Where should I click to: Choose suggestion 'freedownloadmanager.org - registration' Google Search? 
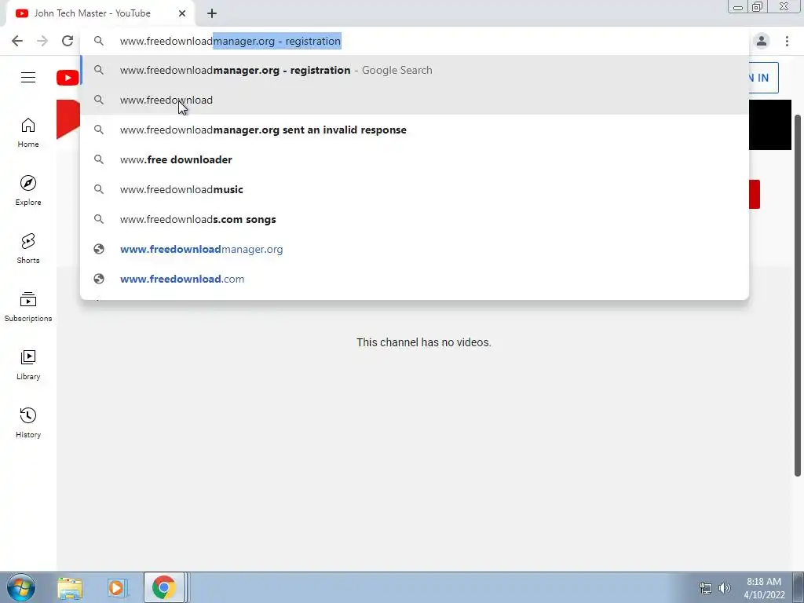click(415, 70)
